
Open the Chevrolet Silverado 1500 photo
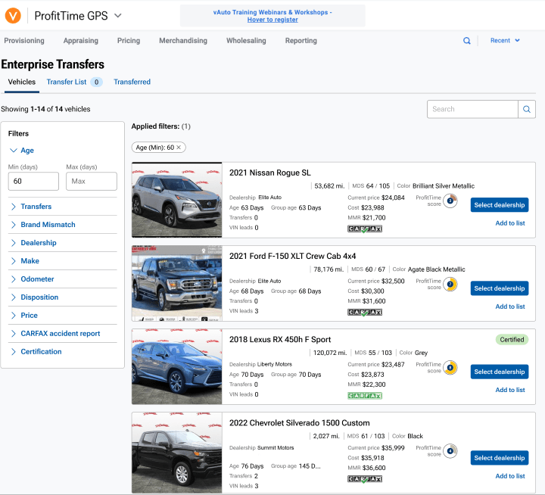pos(177,453)
